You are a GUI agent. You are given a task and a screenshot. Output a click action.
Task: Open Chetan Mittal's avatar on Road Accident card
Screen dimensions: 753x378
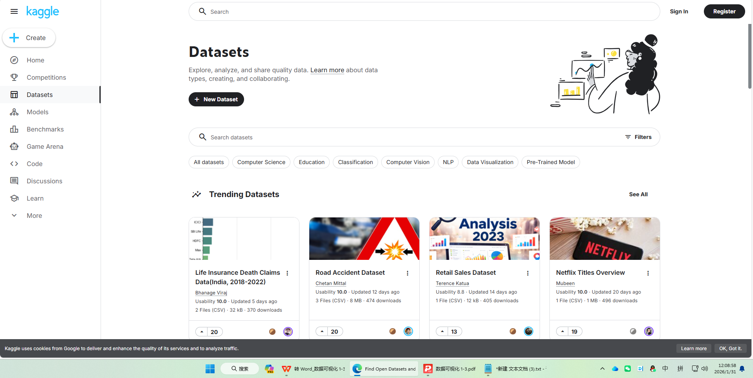408,331
